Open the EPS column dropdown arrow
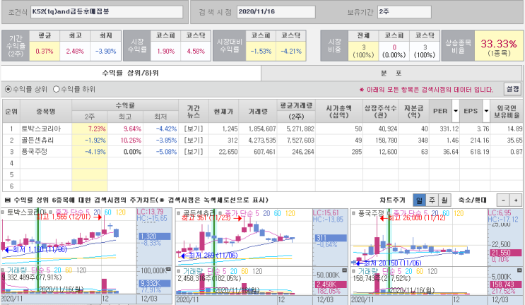 486,111
